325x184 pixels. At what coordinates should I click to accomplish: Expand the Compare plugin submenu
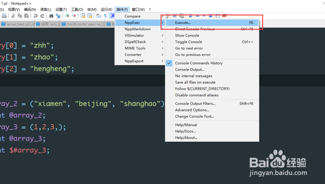click(140, 16)
